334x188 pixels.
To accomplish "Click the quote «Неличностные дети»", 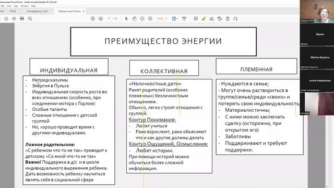I will [155, 84].
